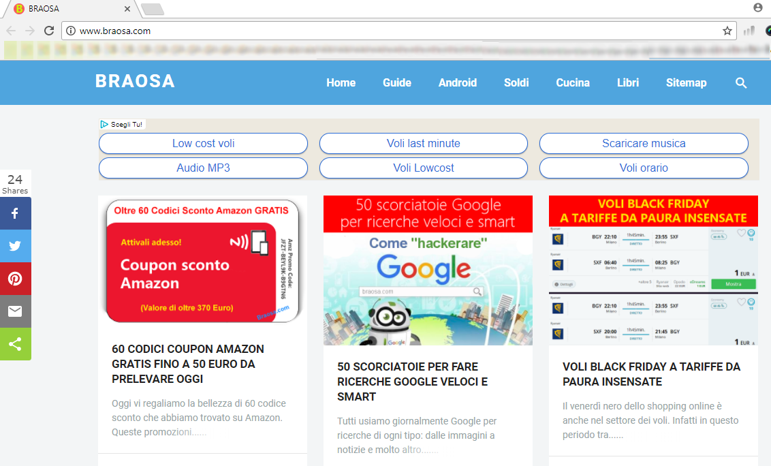Image resolution: width=771 pixels, height=466 pixels.
Task: Focus the URL address bar field
Action: 395,31
